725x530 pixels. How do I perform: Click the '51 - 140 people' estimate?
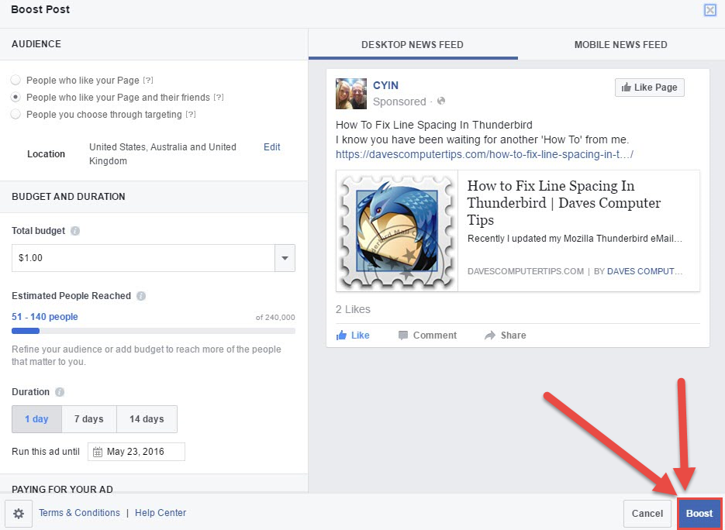45,317
